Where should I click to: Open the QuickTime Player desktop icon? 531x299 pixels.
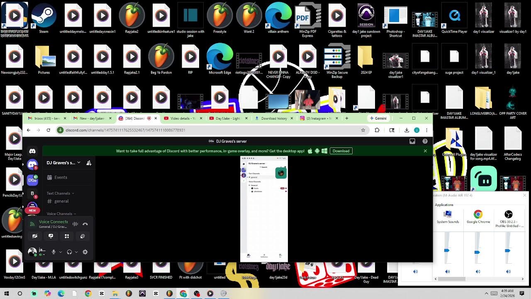click(x=454, y=17)
